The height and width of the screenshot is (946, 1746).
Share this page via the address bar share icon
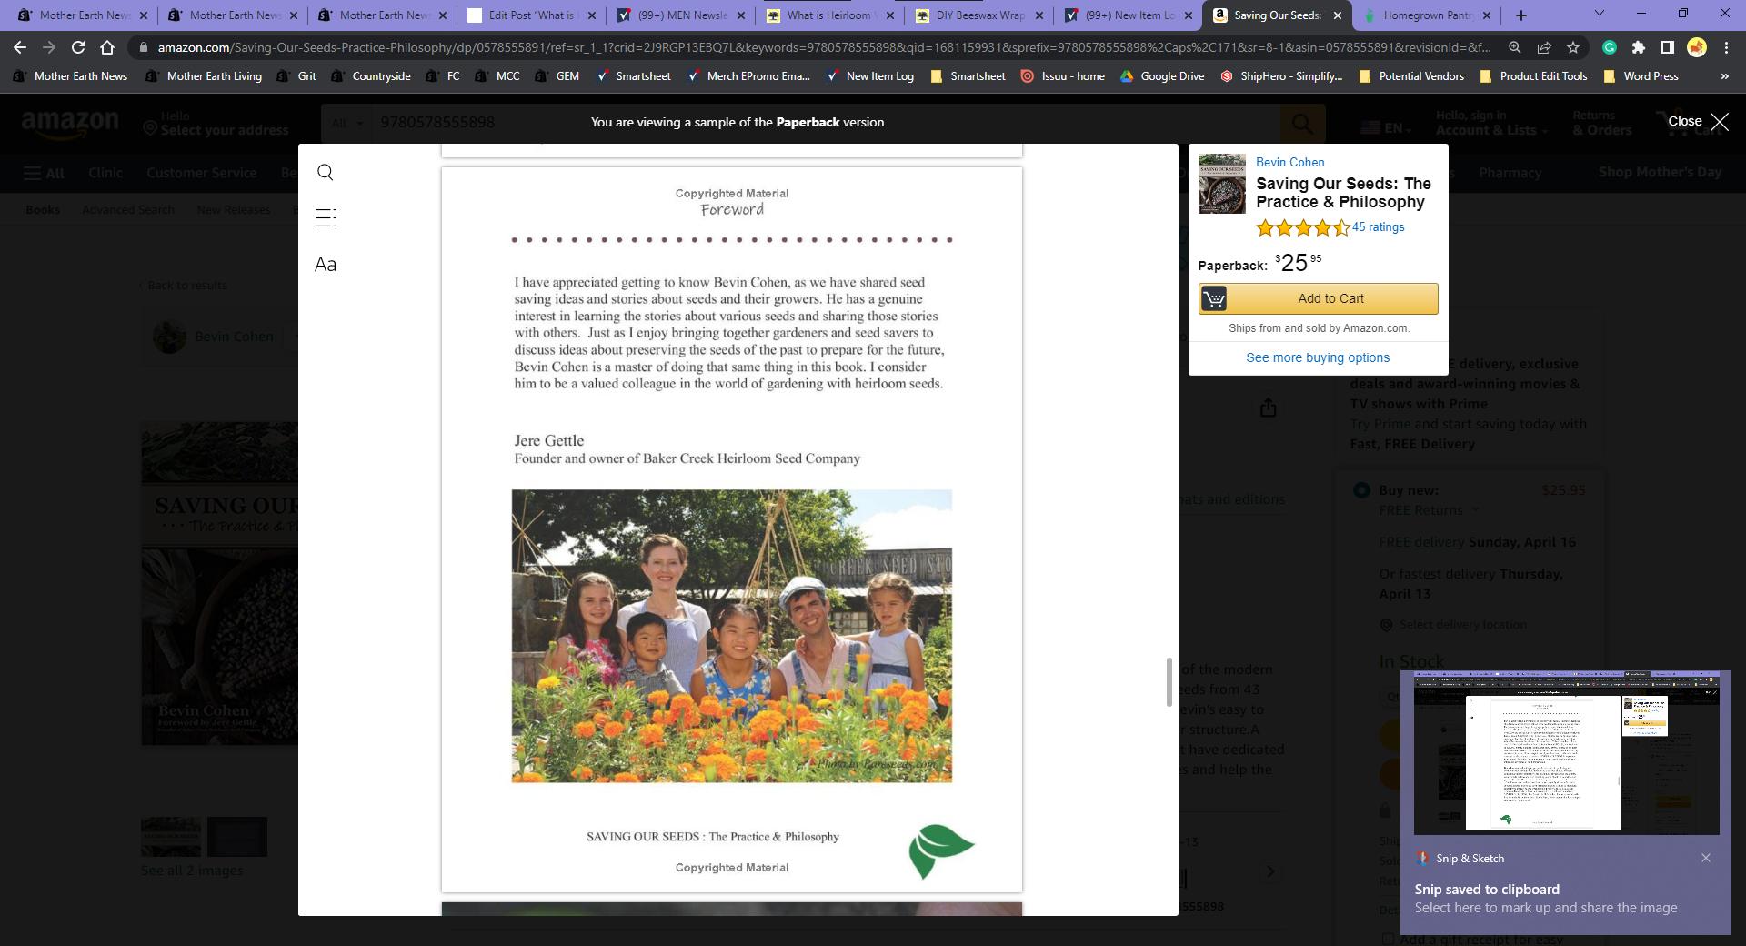pyautogui.click(x=1544, y=47)
